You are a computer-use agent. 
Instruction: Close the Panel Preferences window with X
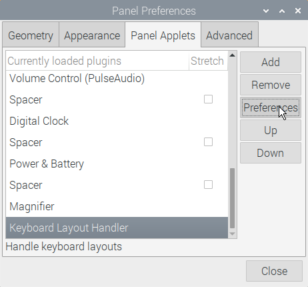point(298,11)
